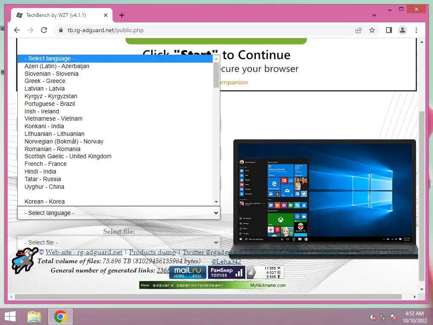This screenshot has height=325, width=433.
Task: Click the generated links count number
Action: (x=163, y=270)
